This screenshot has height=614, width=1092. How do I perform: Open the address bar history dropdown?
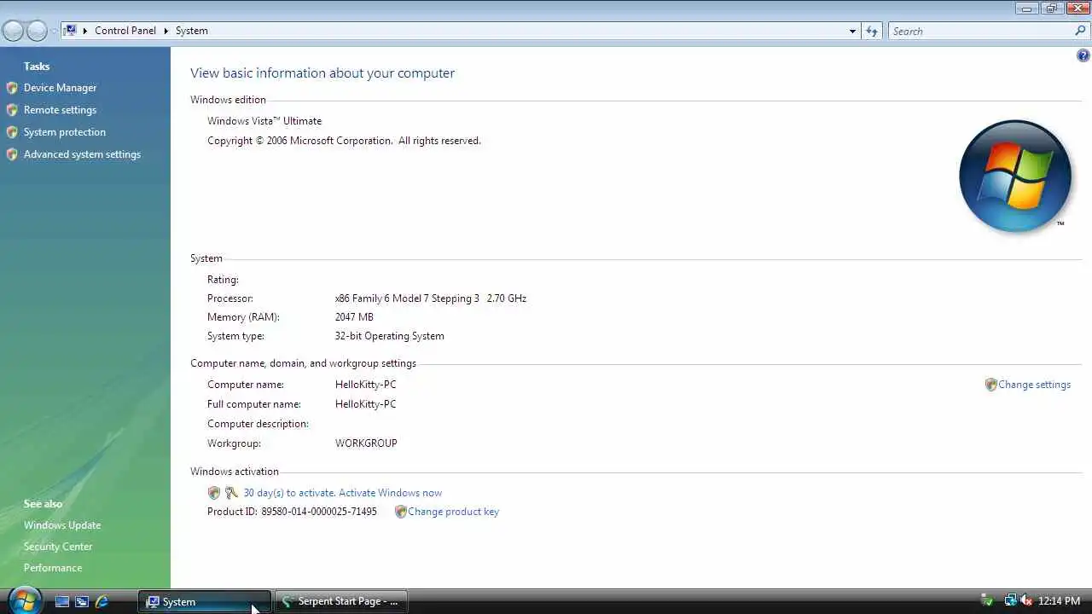[x=852, y=32]
